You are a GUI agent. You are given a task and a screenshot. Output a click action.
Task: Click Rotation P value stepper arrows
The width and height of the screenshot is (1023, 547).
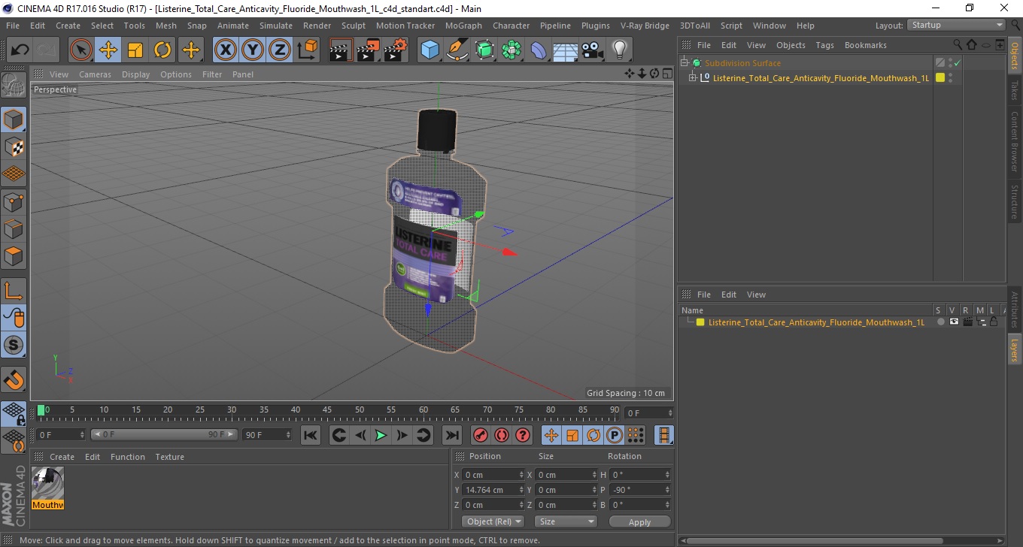(666, 490)
